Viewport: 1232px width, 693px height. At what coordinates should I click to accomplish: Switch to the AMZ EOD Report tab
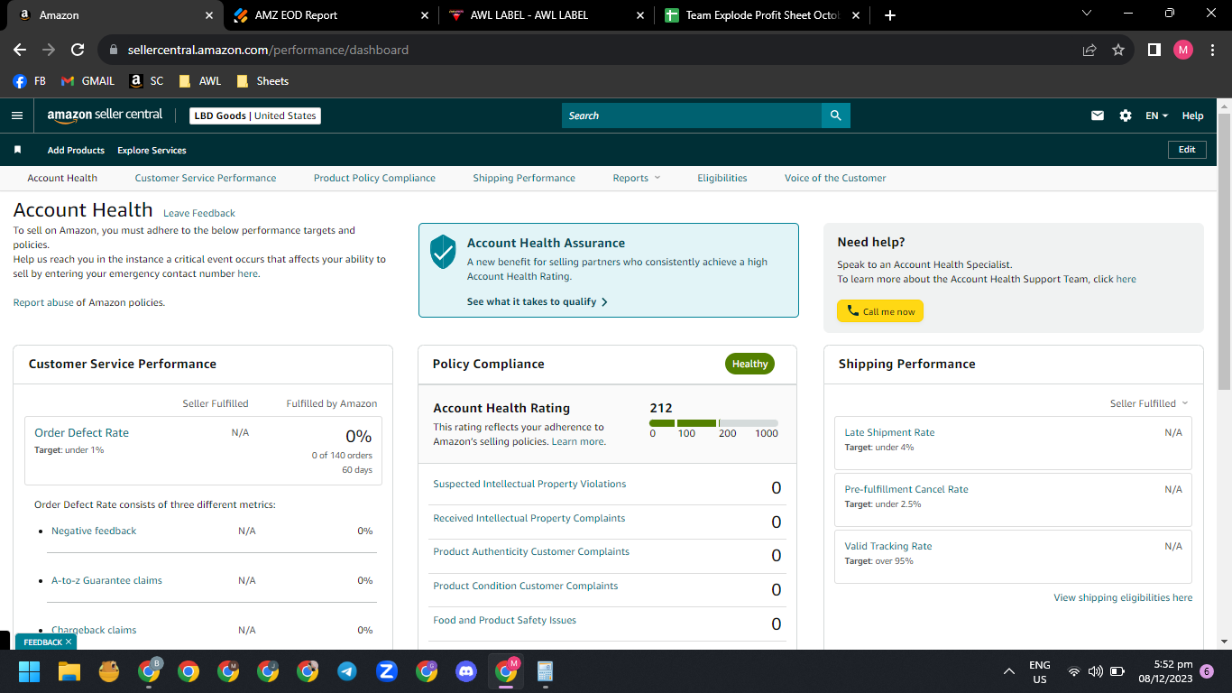point(328,15)
